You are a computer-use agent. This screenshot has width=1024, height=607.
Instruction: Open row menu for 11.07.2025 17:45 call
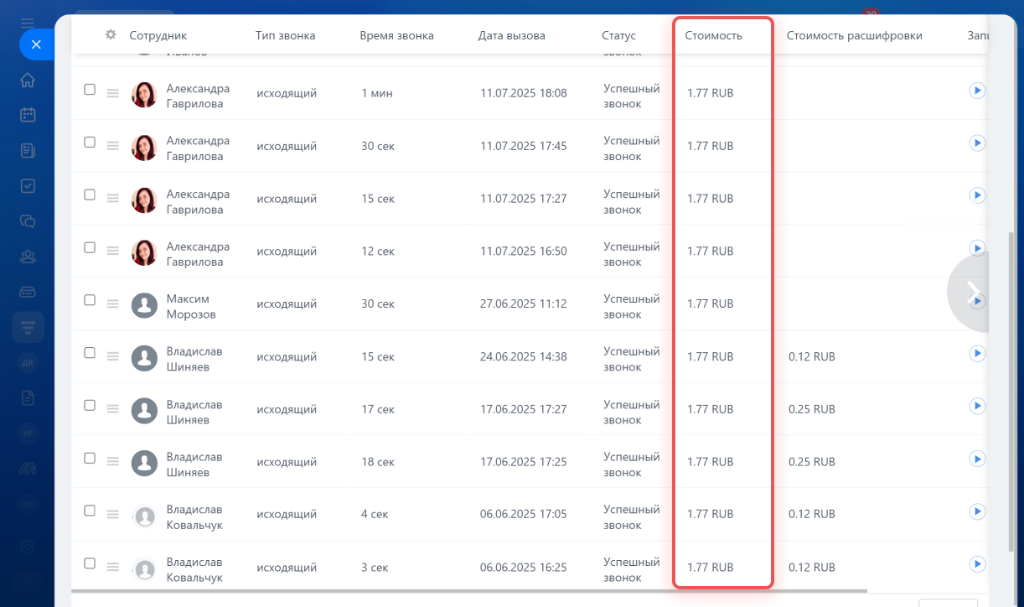tap(113, 146)
